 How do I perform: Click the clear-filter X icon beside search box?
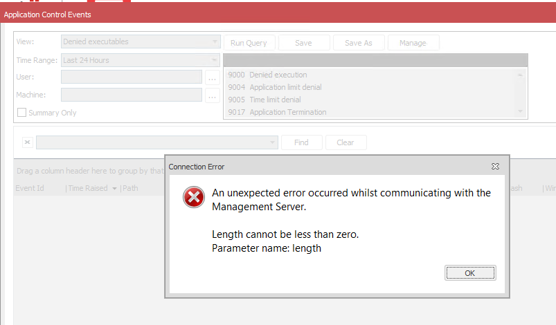(x=27, y=142)
